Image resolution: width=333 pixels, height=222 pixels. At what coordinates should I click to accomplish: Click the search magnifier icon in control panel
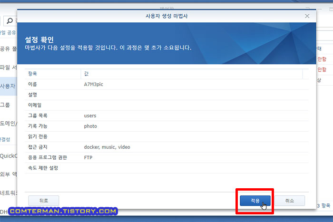[10, 21]
